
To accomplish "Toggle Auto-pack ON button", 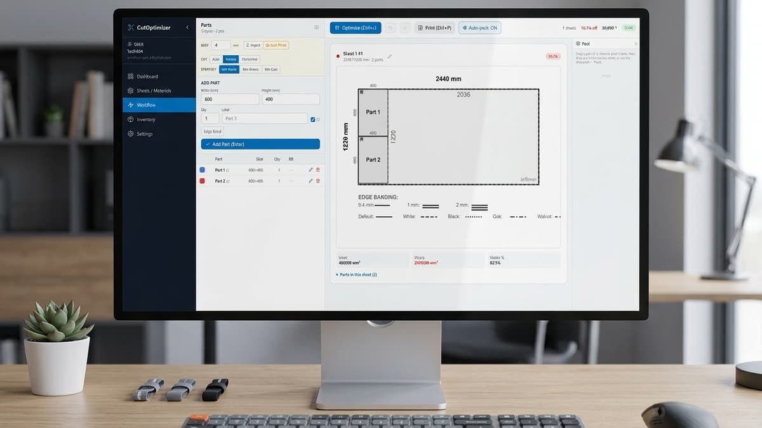I will point(479,28).
